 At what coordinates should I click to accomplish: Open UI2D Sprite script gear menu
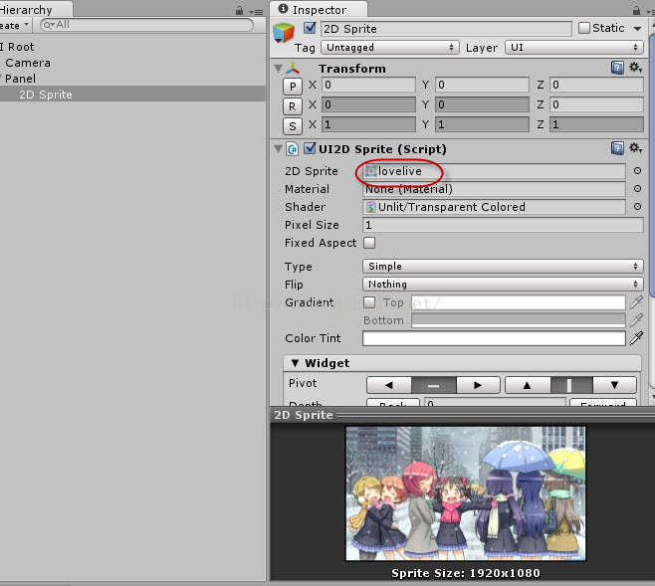(636, 148)
